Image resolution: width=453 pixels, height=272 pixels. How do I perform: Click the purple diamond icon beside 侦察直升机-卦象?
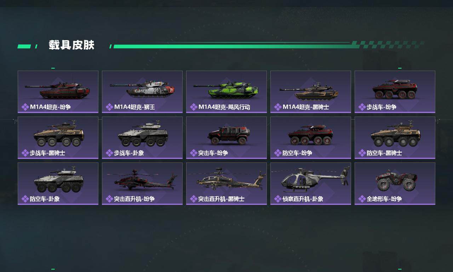point(278,199)
